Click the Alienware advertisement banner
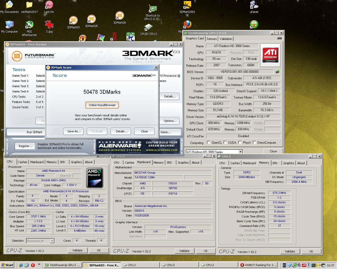337x269 pixels. (138, 146)
